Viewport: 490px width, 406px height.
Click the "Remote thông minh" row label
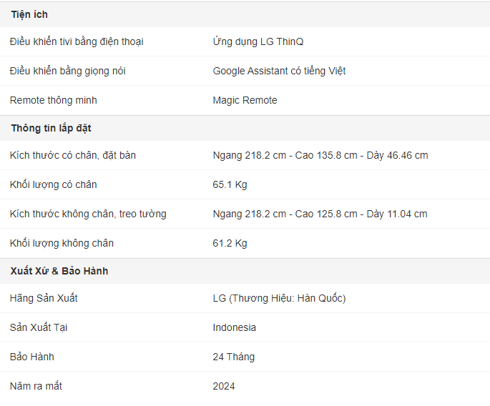coord(54,100)
